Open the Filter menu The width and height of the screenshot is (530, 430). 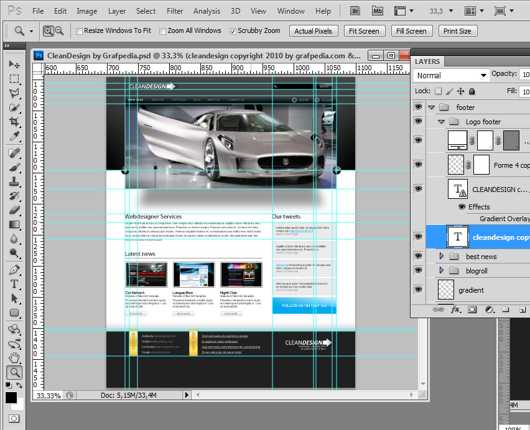(x=175, y=11)
